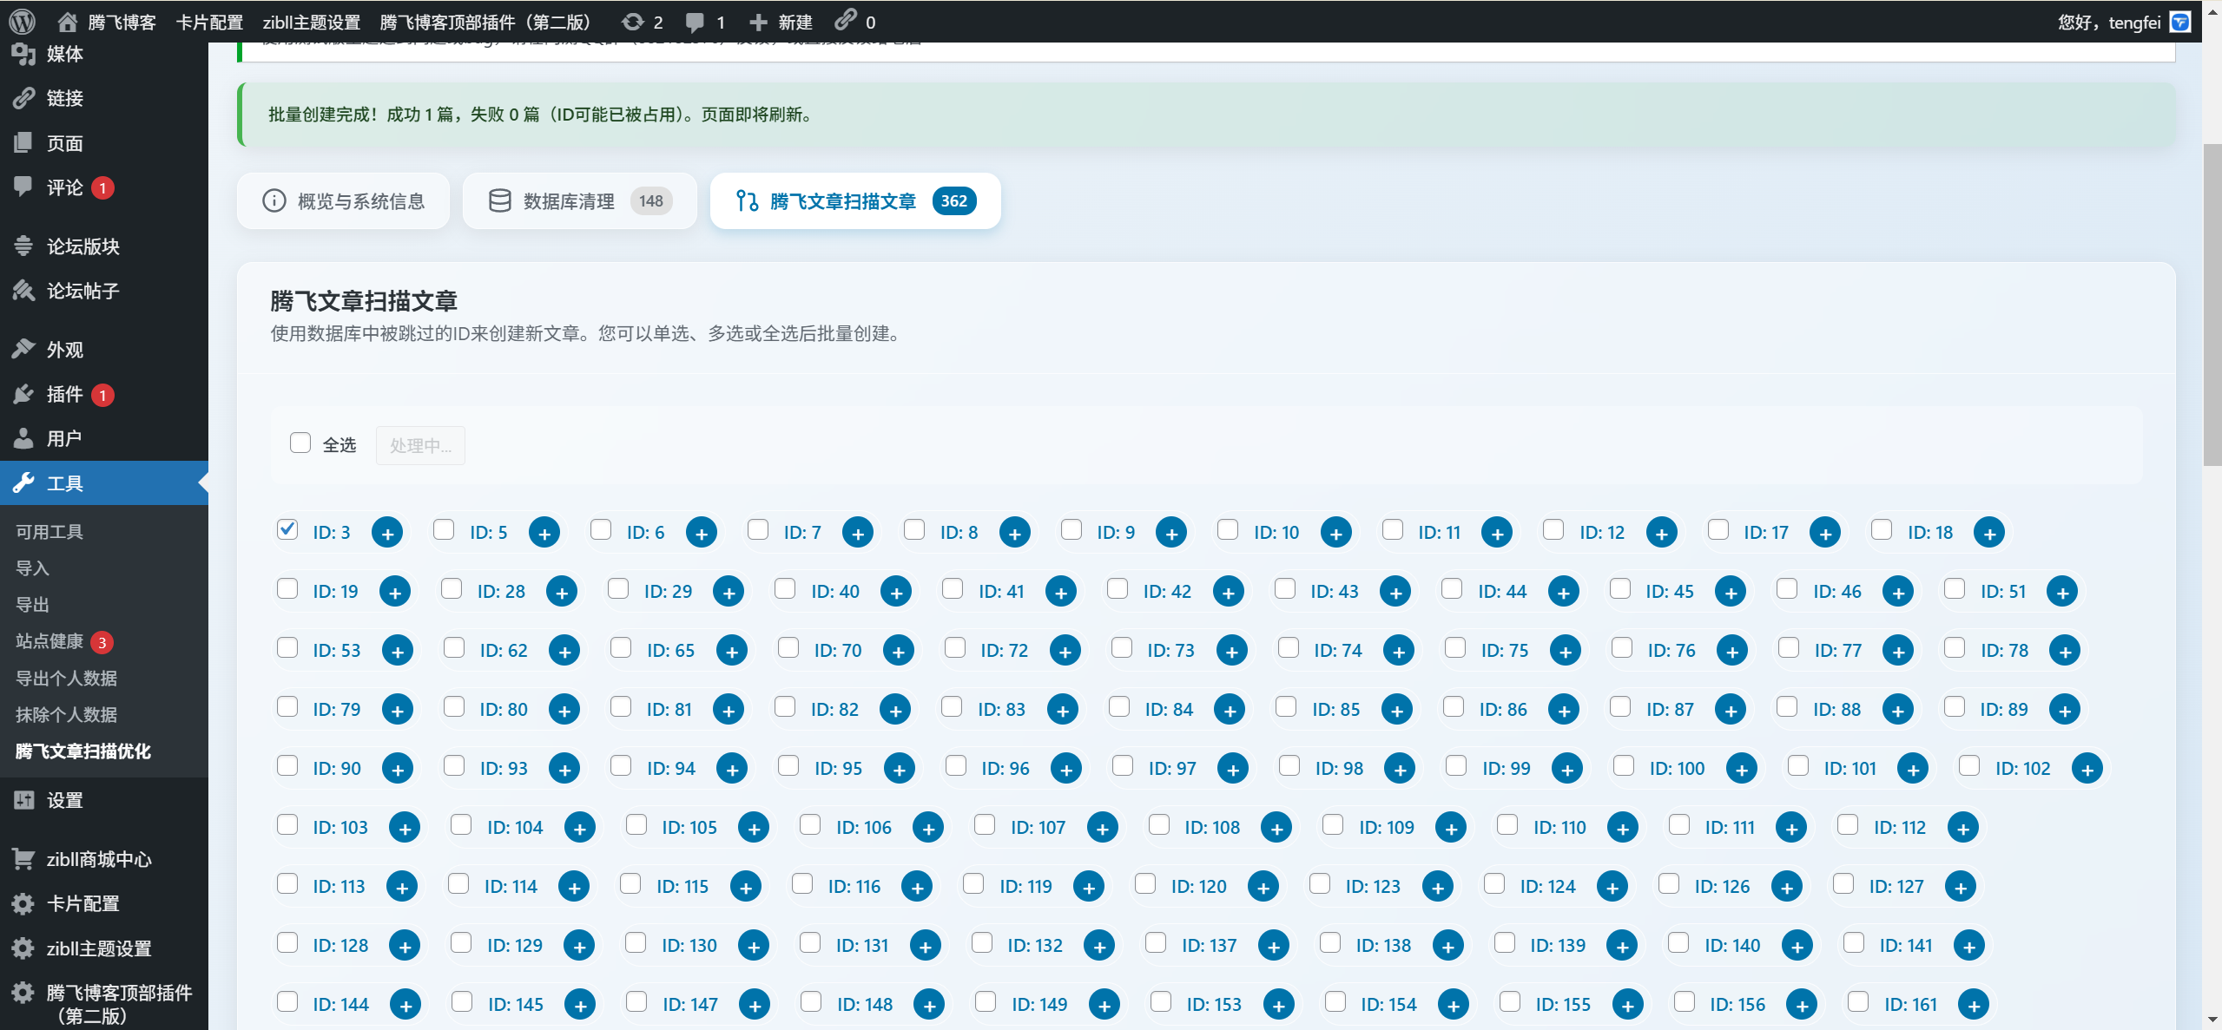Check the 全选 select-all checkbox
This screenshot has height=1030, width=2222.
[x=300, y=443]
